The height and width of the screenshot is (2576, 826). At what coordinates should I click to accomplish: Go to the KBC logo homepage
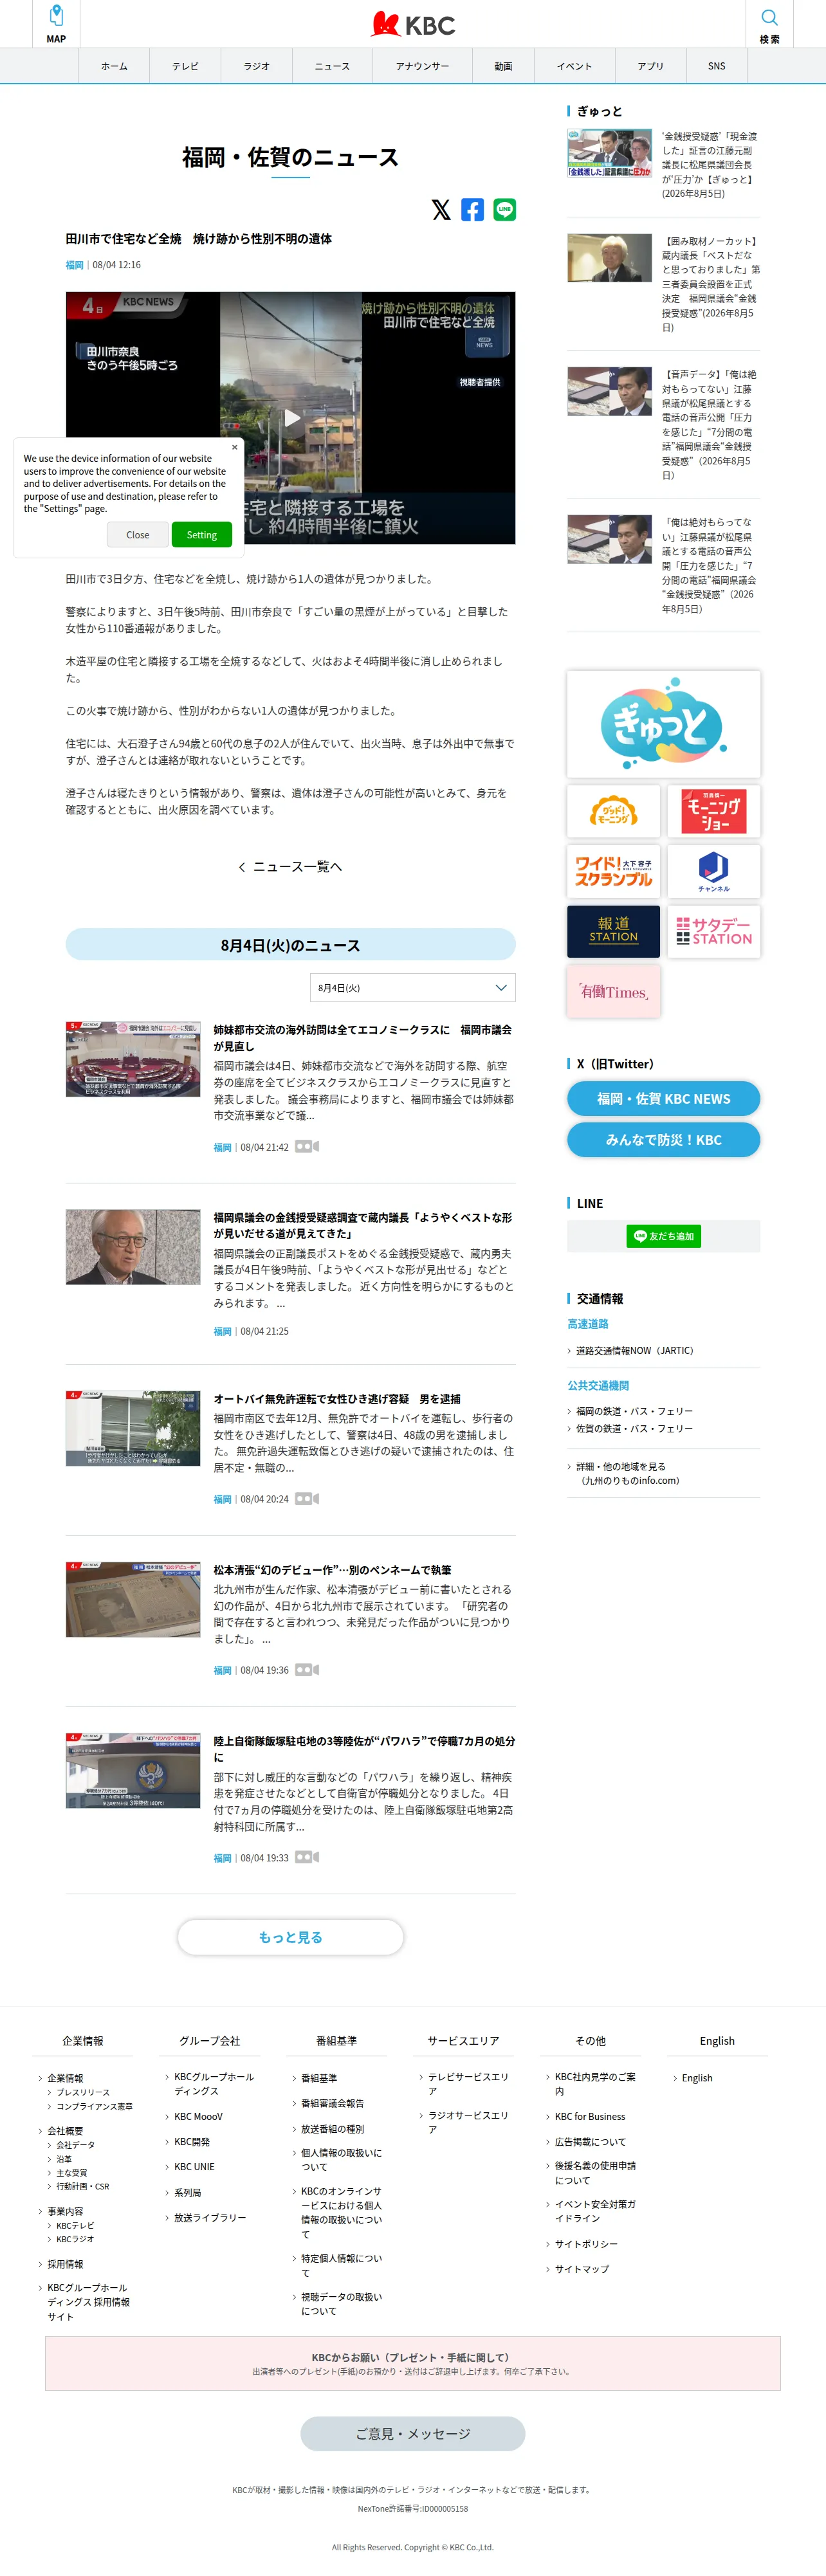click(413, 24)
